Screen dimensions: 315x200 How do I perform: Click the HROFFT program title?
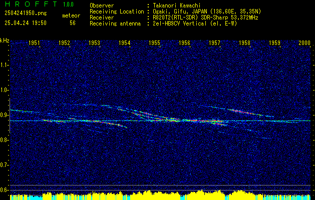tap(31, 4)
